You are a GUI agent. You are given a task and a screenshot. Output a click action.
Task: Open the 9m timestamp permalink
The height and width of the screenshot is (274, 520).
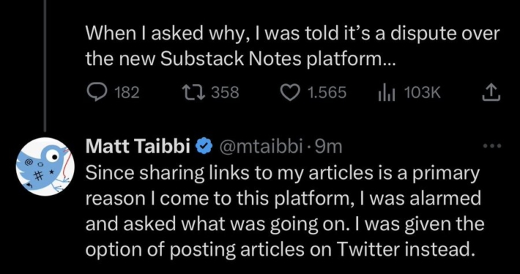(327, 147)
